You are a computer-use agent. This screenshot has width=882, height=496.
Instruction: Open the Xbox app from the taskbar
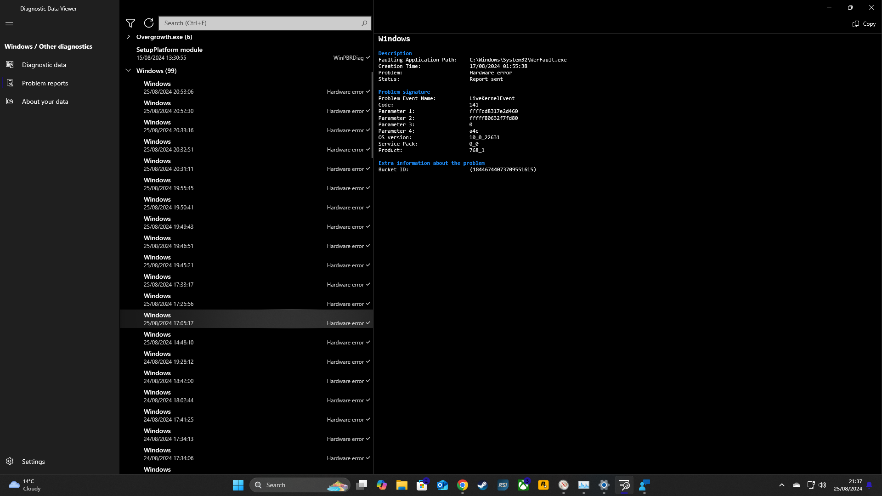click(x=523, y=485)
